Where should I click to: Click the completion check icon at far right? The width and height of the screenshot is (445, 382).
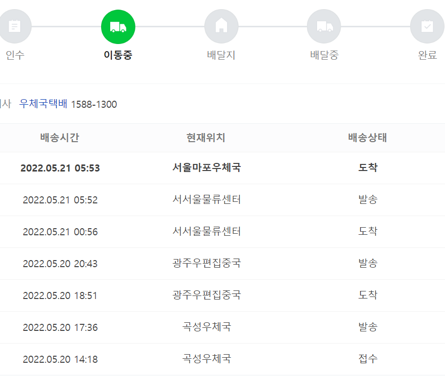tap(427, 26)
